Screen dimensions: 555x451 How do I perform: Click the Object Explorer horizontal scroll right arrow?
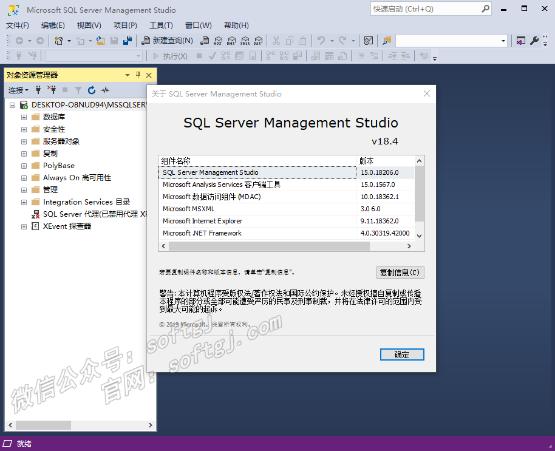[151, 425]
